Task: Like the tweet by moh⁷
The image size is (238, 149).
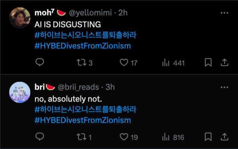Action: click(x=124, y=63)
